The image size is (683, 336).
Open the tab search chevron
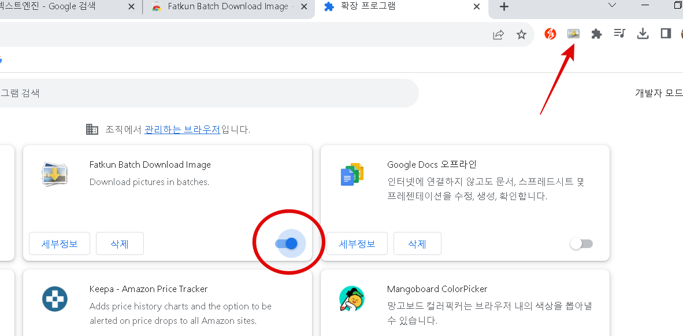612,5
